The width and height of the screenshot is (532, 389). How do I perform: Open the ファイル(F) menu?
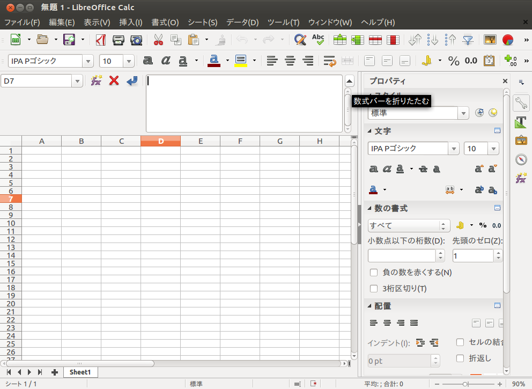click(22, 23)
